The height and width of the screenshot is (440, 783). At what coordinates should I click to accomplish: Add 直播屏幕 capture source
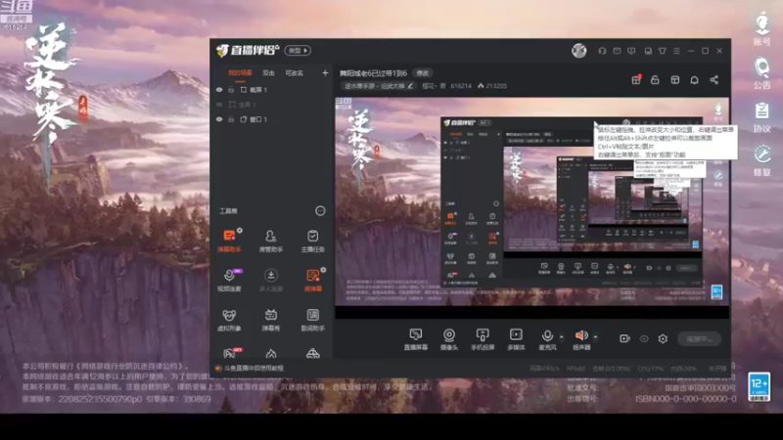click(x=415, y=339)
